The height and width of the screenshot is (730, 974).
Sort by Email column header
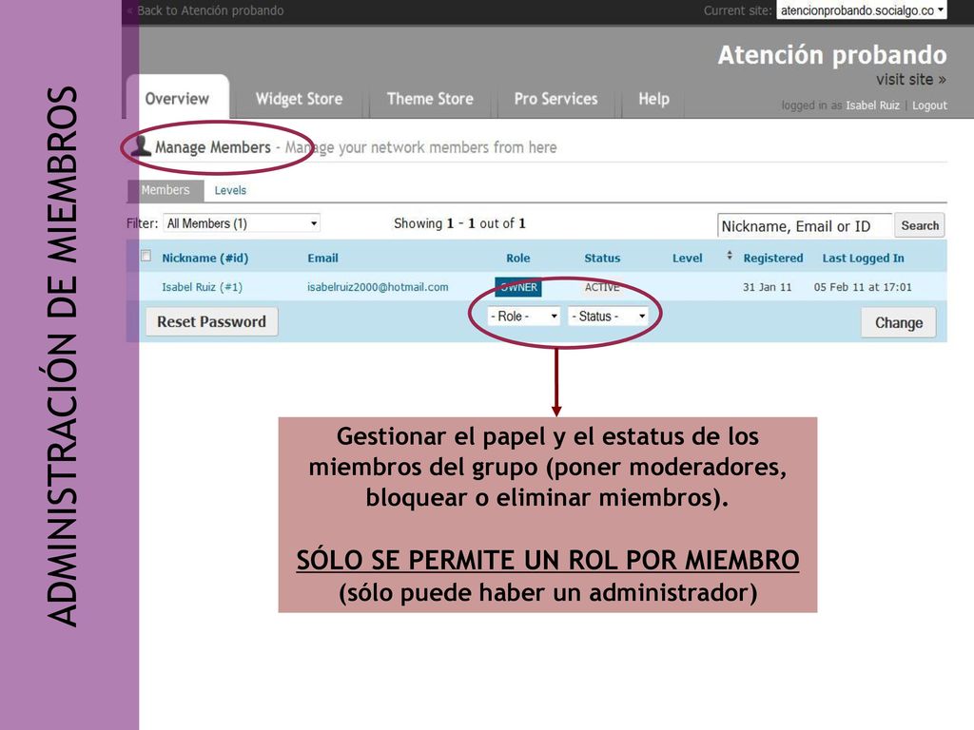tap(323, 259)
